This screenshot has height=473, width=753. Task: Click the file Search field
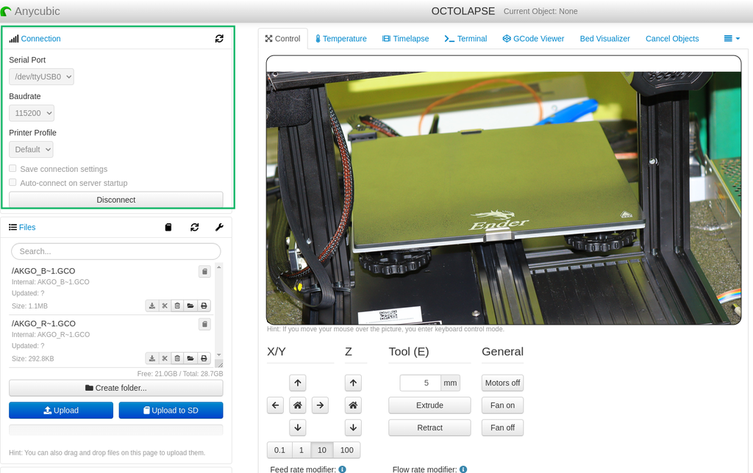[115, 251]
